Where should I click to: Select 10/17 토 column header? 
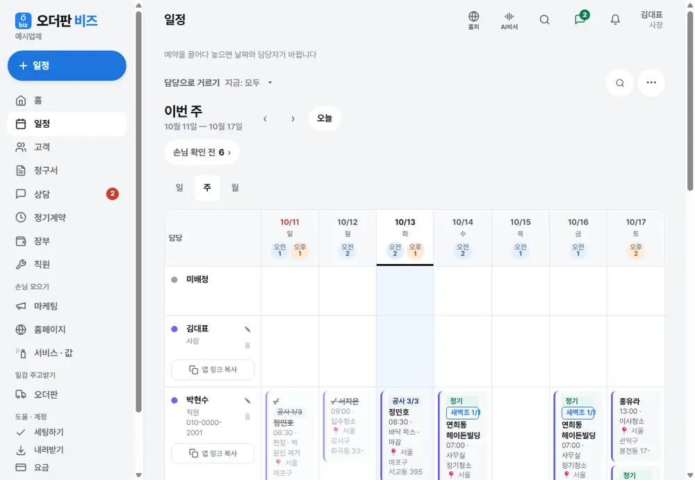click(x=636, y=238)
